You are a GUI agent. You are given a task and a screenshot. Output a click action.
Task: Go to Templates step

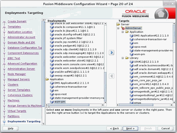(14, 27)
